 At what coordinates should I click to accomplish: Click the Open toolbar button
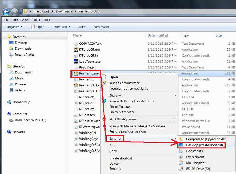(38, 27)
